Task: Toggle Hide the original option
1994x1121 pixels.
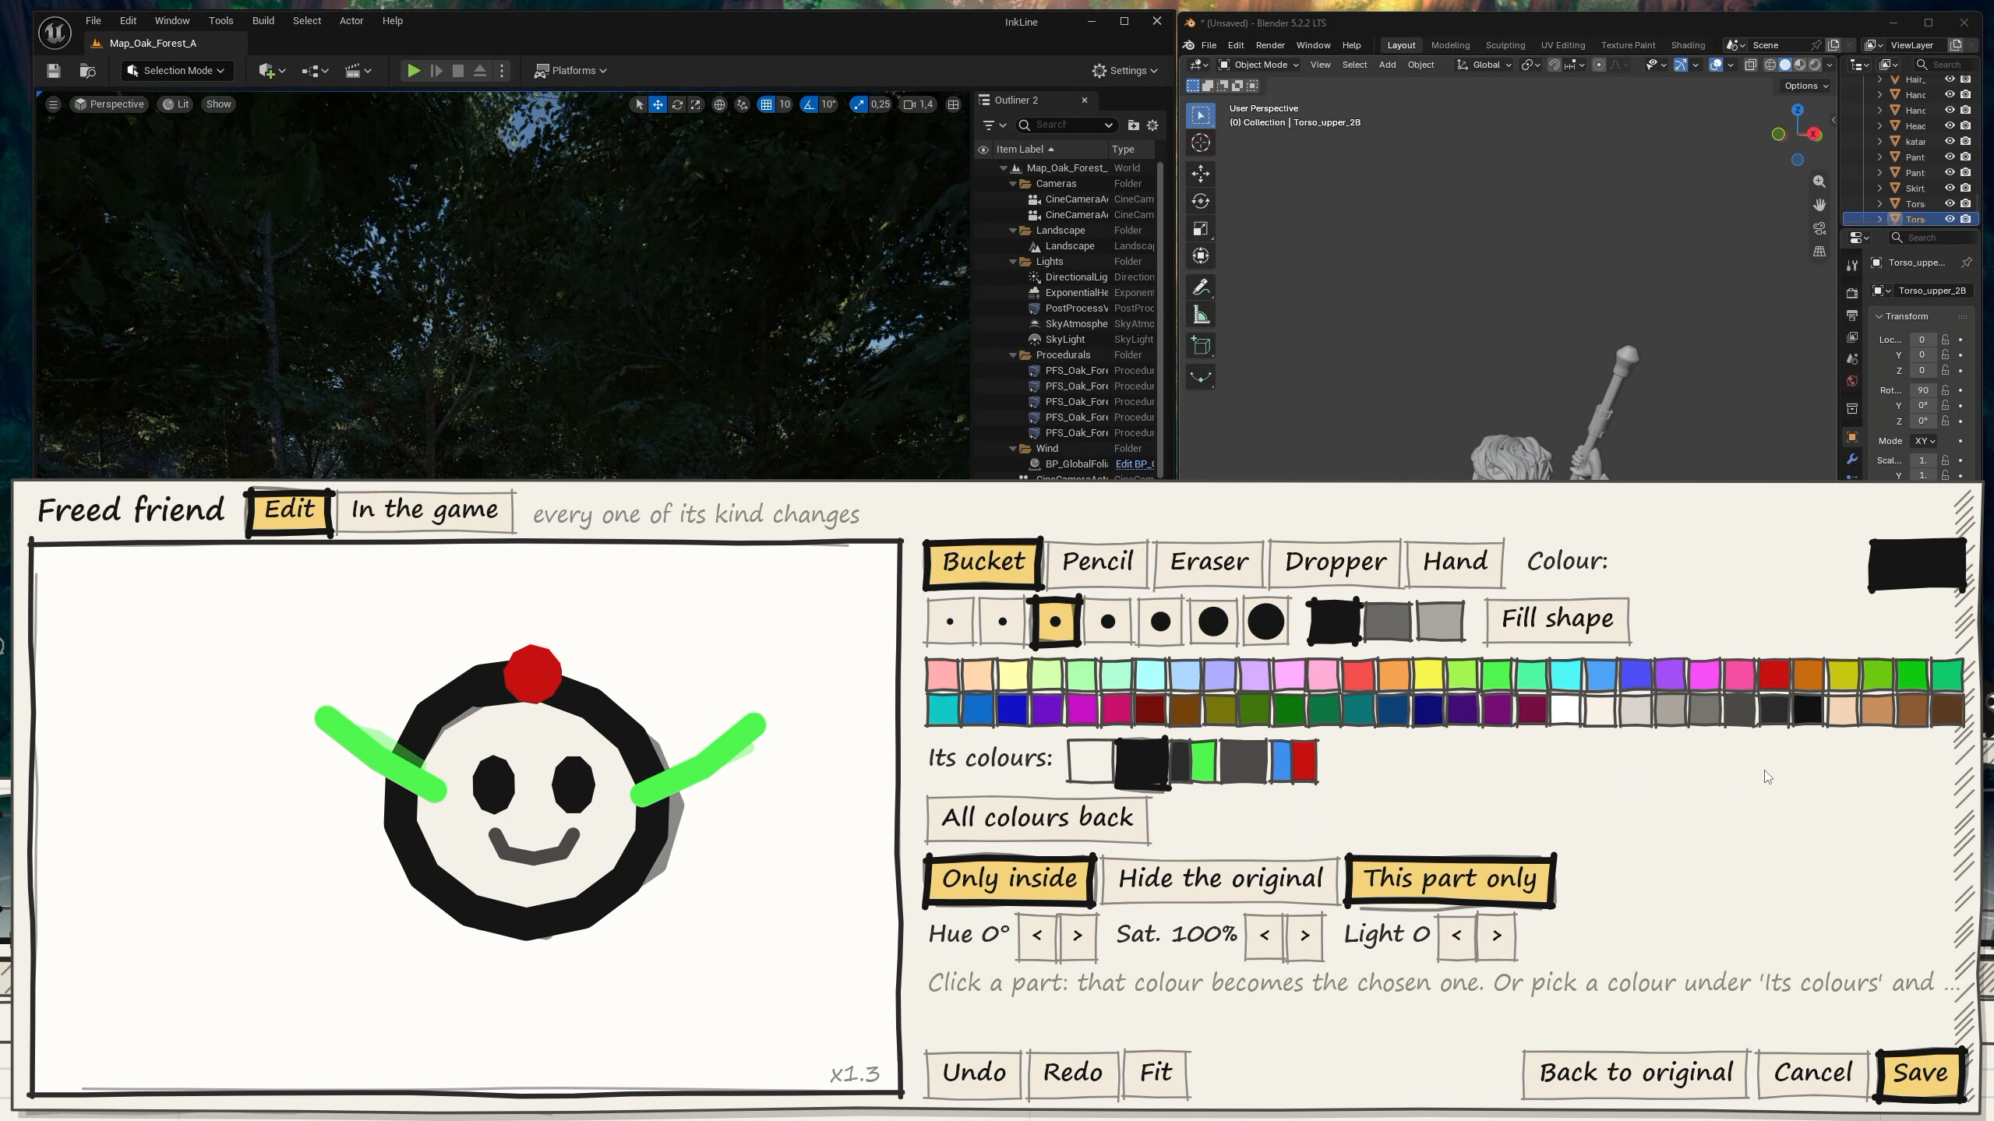Action: pos(1220,880)
